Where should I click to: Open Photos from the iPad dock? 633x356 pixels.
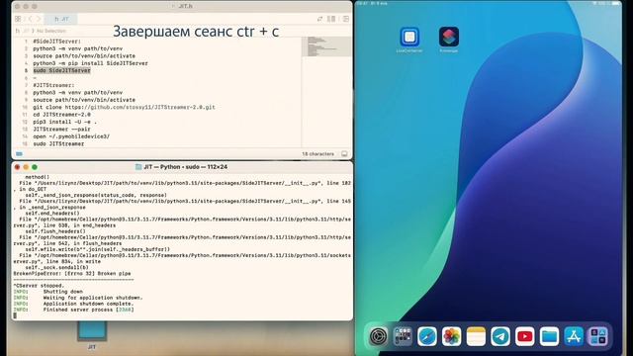[x=451, y=336]
